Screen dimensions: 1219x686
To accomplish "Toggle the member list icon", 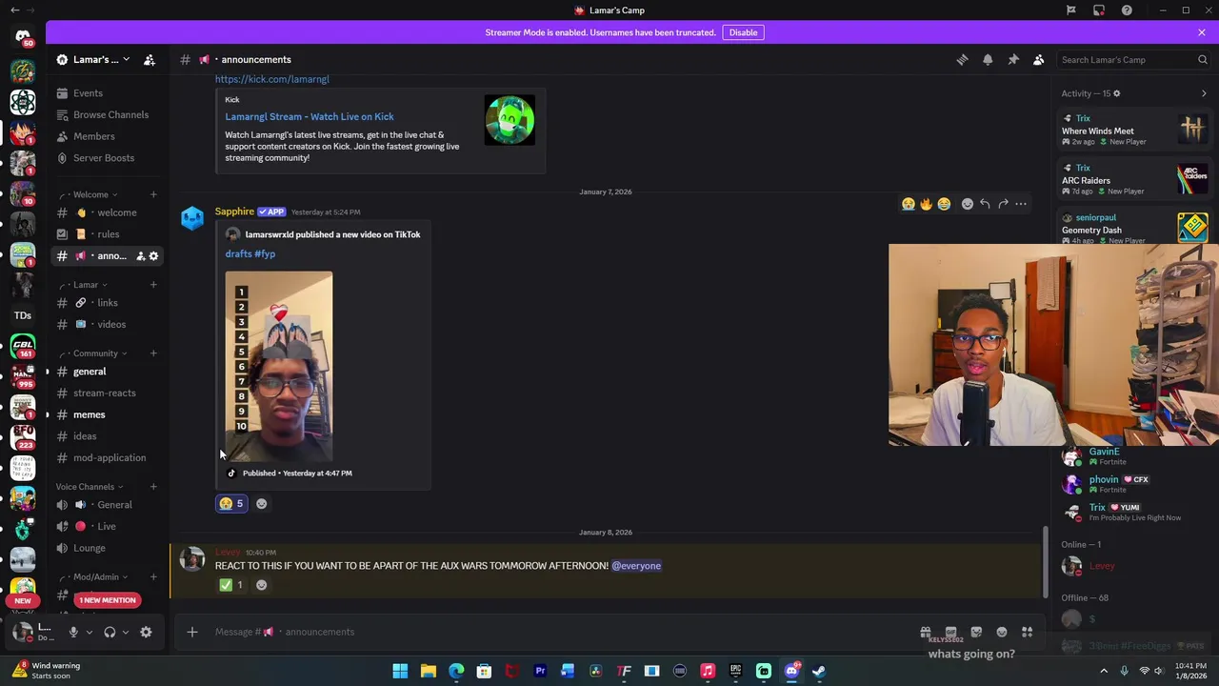I will [x=1039, y=59].
